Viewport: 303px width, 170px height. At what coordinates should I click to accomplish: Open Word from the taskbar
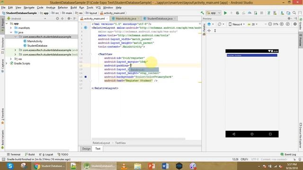[x=165, y=166]
